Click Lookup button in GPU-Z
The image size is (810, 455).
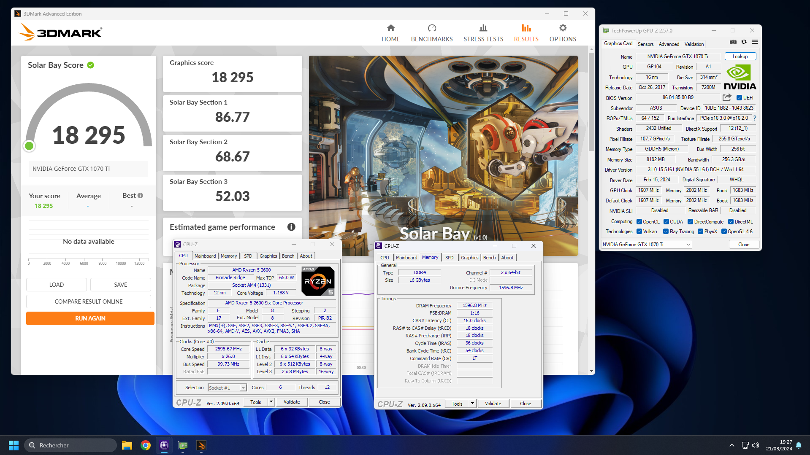tap(740, 57)
